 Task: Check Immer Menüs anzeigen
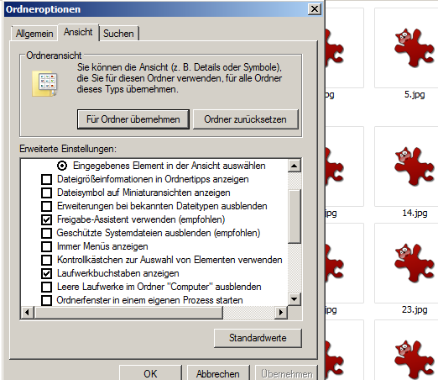46,246
